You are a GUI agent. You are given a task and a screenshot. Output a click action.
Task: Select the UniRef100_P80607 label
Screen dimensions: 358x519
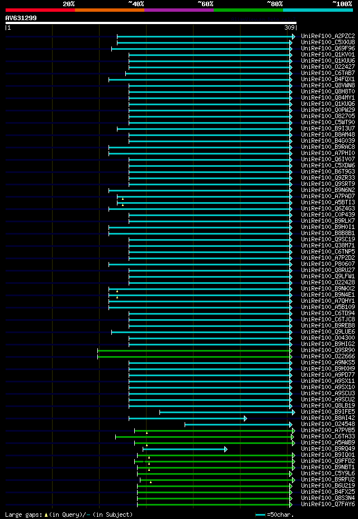pyautogui.click(x=328, y=264)
